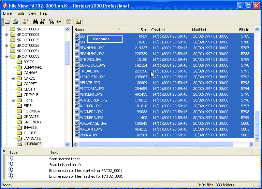Screen dimensions: 262x189
Task: Select the file WREAKAGE.JPG
Action: (93, 123)
